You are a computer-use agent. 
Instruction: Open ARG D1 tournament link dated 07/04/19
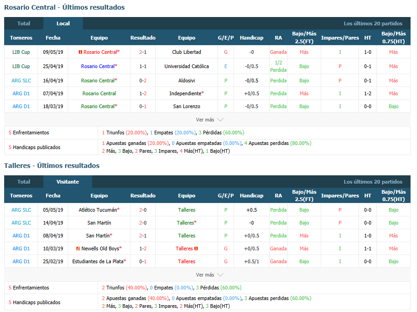(x=21, y=93)
